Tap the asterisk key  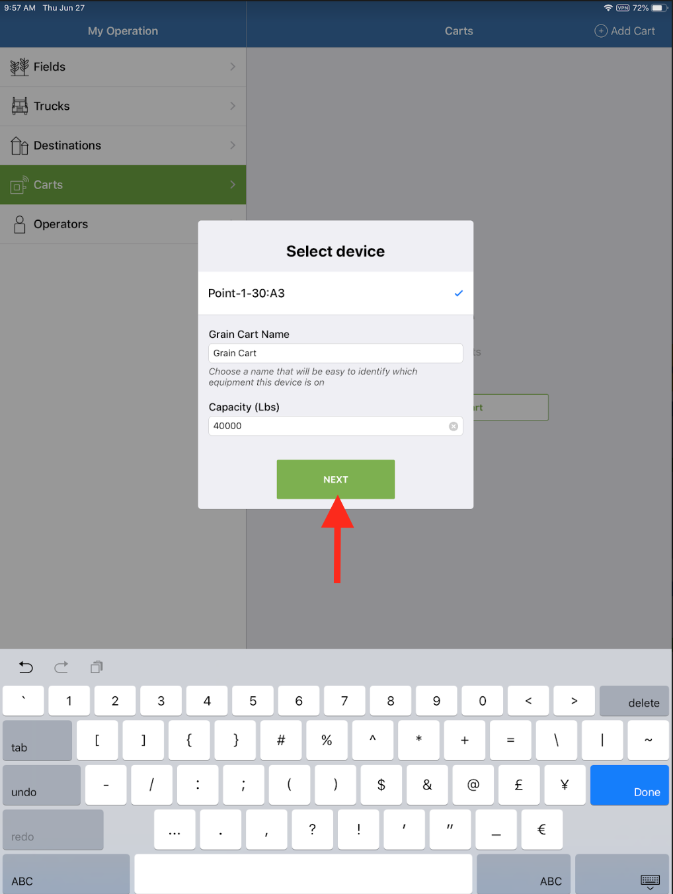pyautogui.click(x=418, y=741)
